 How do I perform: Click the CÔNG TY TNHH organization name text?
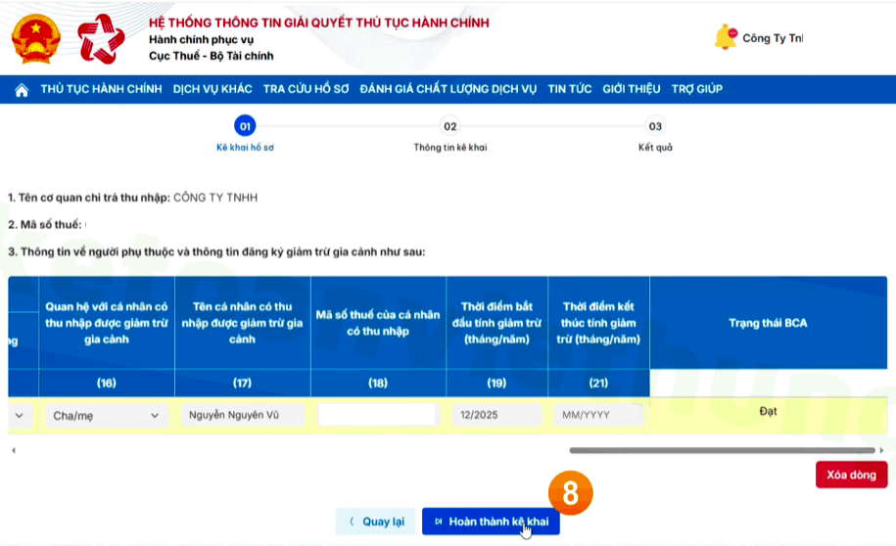coord(215,198)
